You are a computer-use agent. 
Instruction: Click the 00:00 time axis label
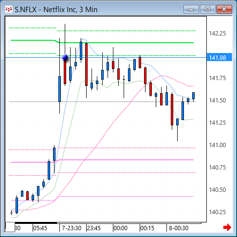(x=121, y=228)
